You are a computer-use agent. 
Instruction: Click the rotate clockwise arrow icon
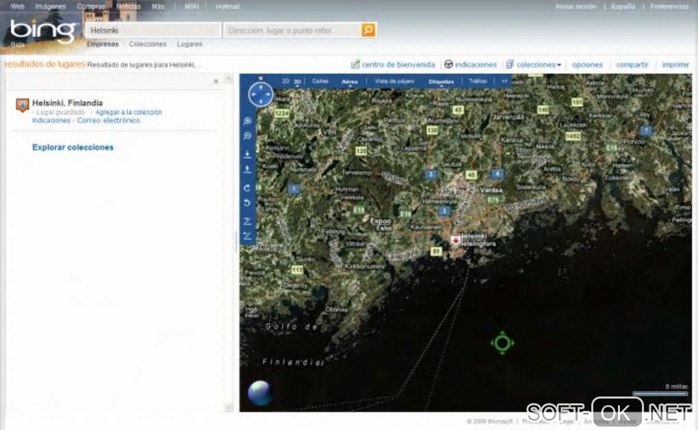pyautogui.click(x=248, y=188)
